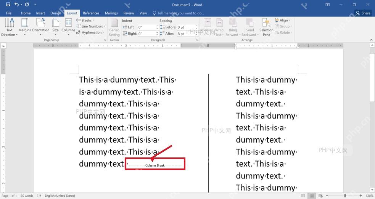Screen dimensions: 375x199
Task: Click the Indent Left stepper arrows
Action: tap(157, 27)
